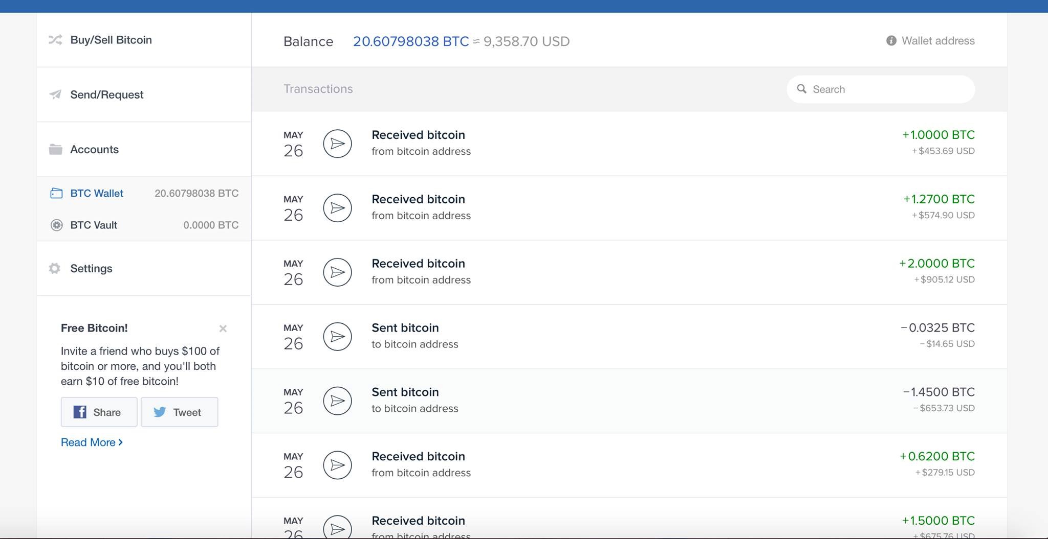1048x539 pixels.
Task: Click the search magnifier icon
Action: coord(801,89)
